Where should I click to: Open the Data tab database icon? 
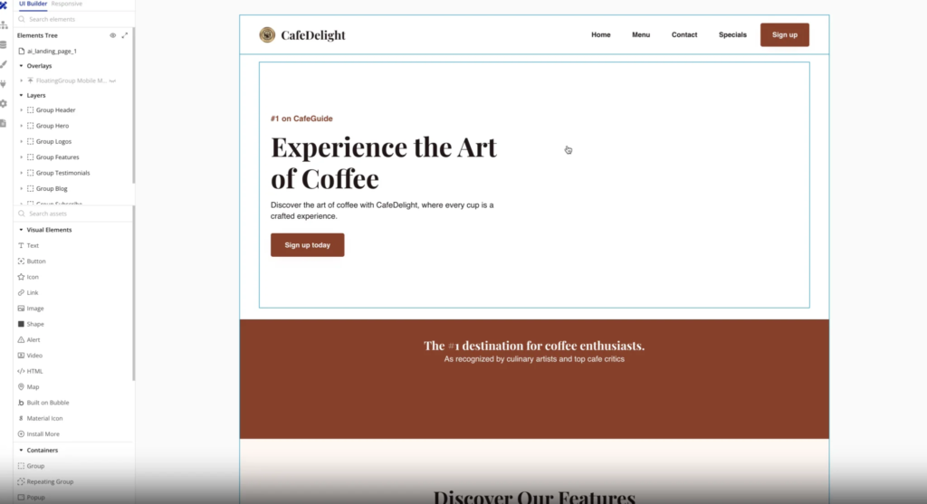point(4,44)
